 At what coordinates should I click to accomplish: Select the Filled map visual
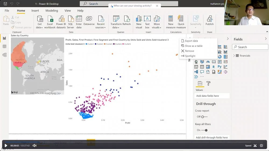coord(202,62)
